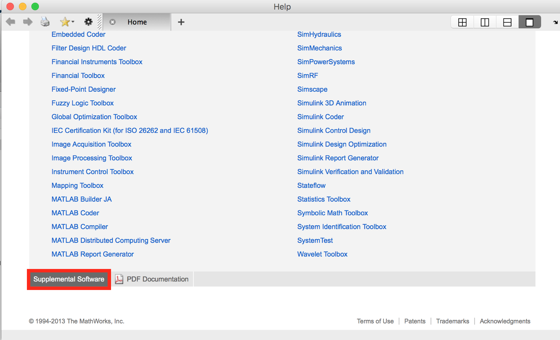Click the dock arrow at top right
The image size is (560, 340).
555,22
